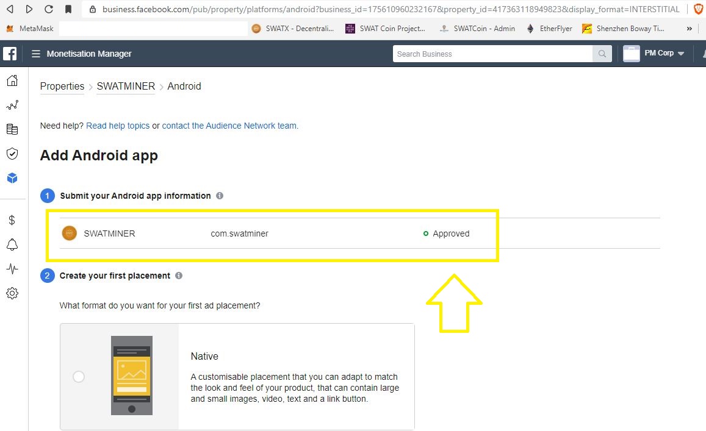This screenshot has width=706, height=431.
Task: Open the hamburger menu beside Monetisation Manager
Action: pyautogui.click(x=36, y=54)
